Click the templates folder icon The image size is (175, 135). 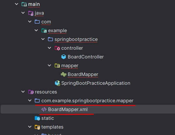(37, 127)
